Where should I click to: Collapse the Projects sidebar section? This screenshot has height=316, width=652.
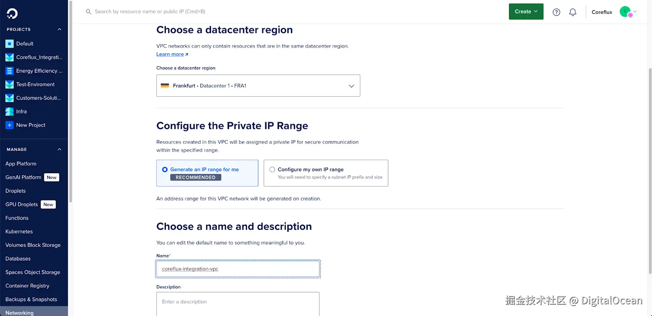pos(59,29)
